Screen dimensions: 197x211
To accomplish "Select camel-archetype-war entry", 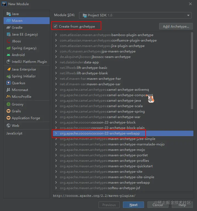I will [x=123, y=117].
